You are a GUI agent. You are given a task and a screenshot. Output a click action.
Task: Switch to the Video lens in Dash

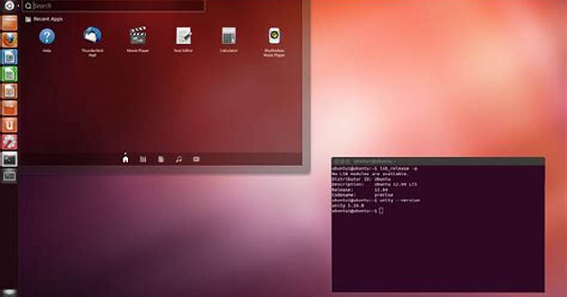tap(196, 159)
